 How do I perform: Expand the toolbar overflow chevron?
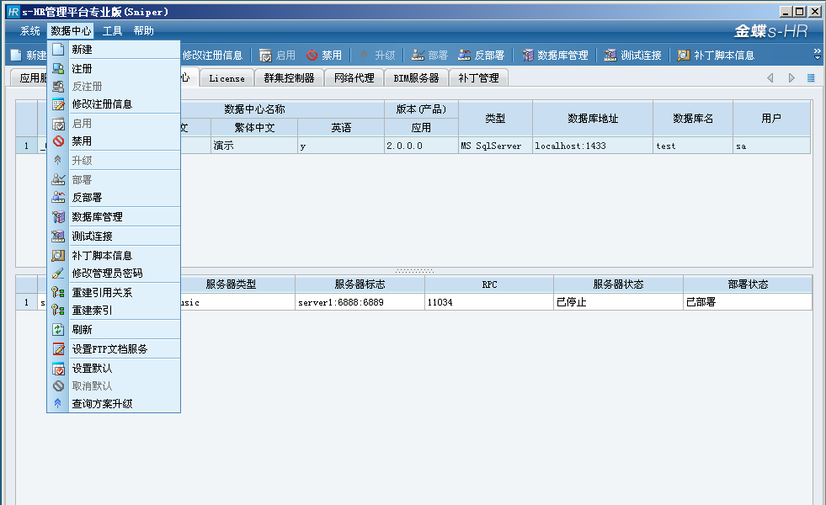tap(817, 54)
